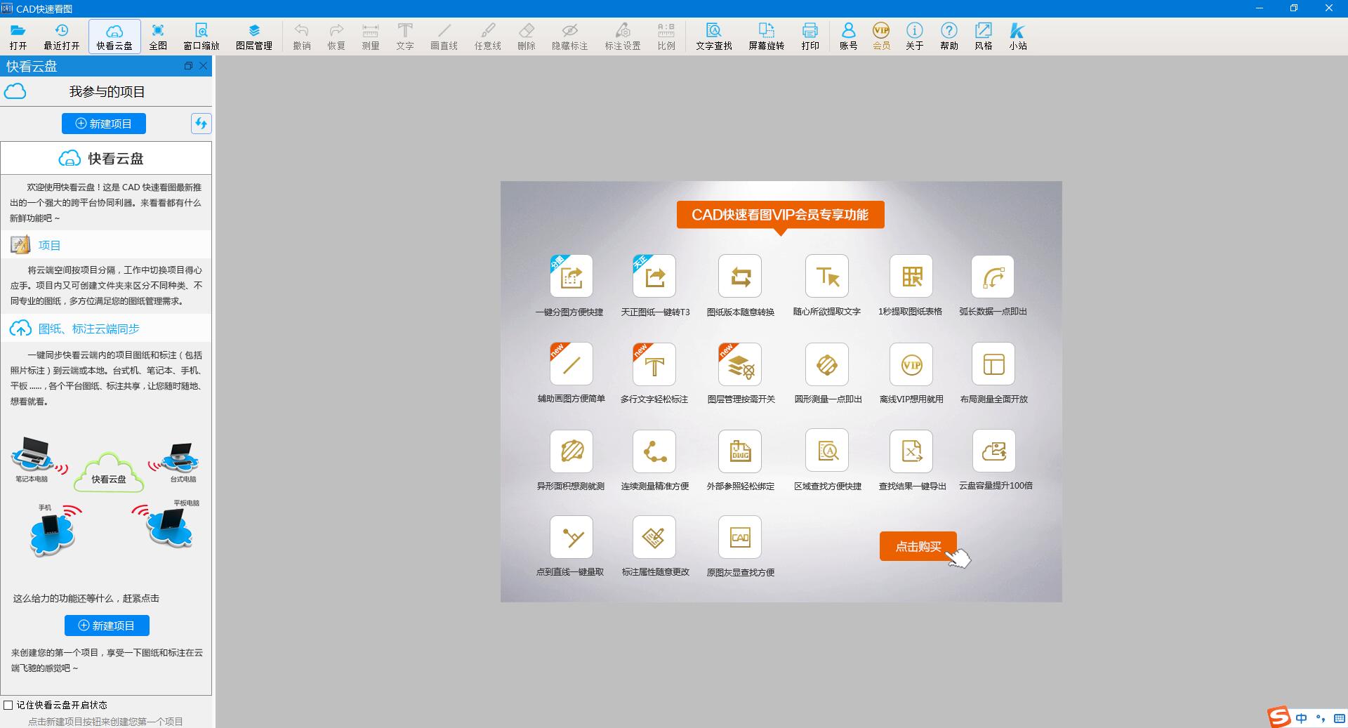Select 随心所欲提取文字 feature icon

[x=827, y=276]
